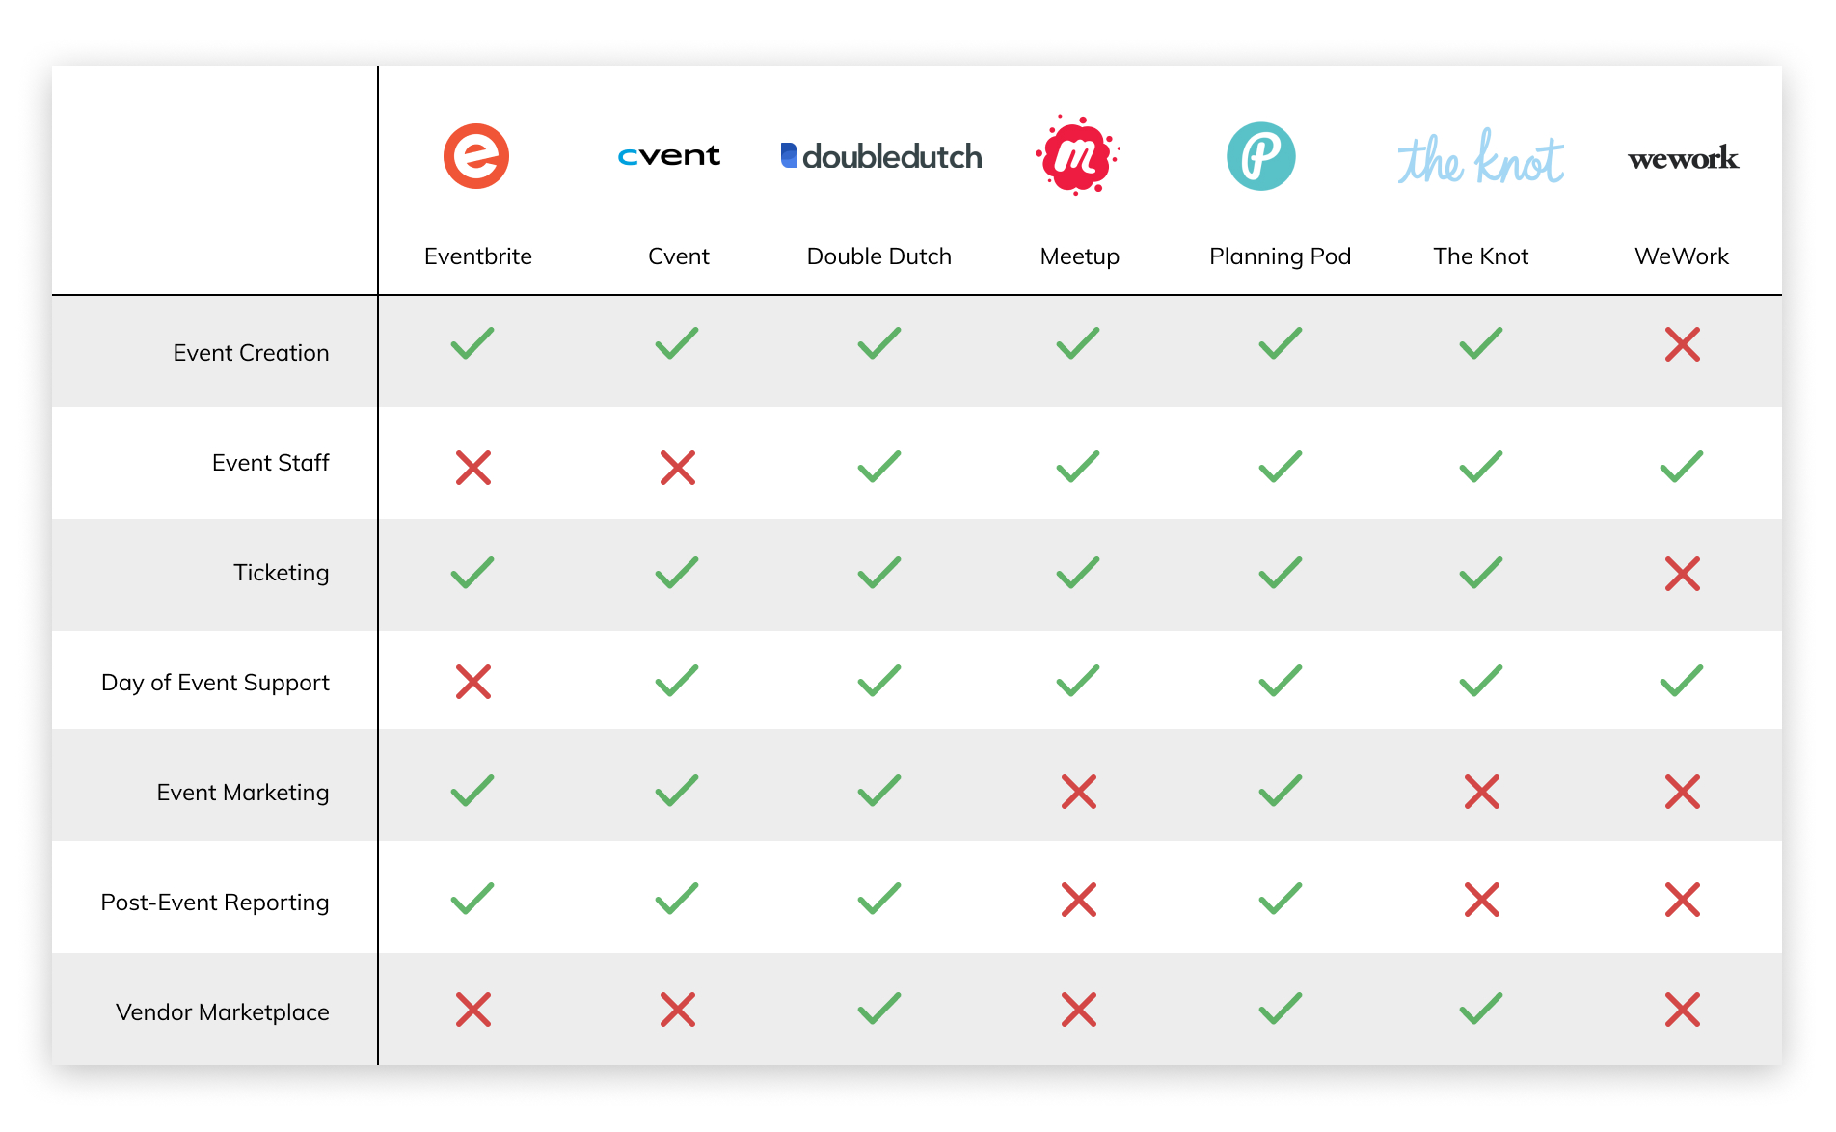Click The Knot Post-Event Reporting red X

point(1482,900)
